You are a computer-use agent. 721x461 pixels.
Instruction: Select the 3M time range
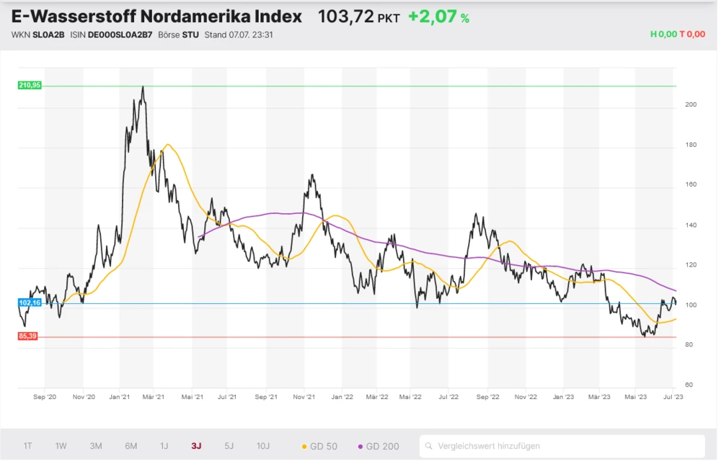96,446
